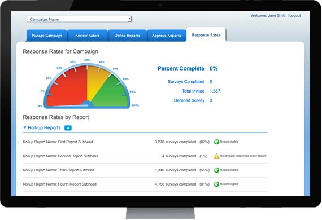The height and width of the screenshot is (220, 322).
Task: Click the Roll-up Reports count badge
Action: [x=68, y=128]
